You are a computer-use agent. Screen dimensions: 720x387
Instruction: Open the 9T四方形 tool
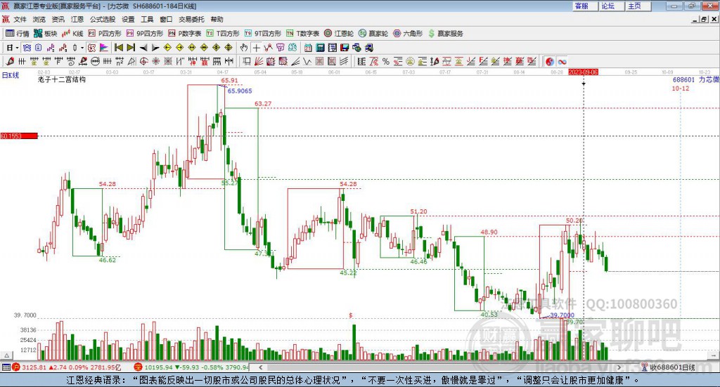(x=263, y=34)
